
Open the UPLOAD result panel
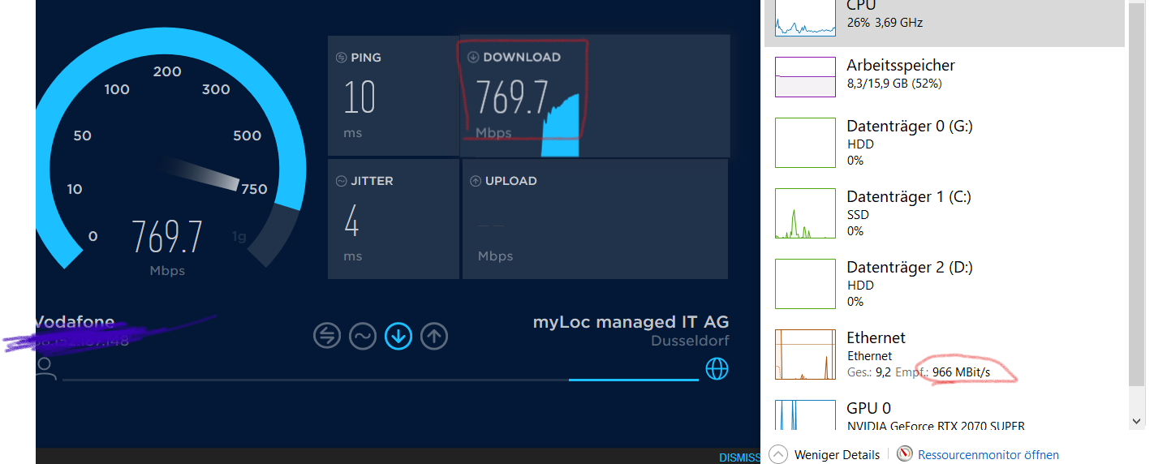pos(595,219)
